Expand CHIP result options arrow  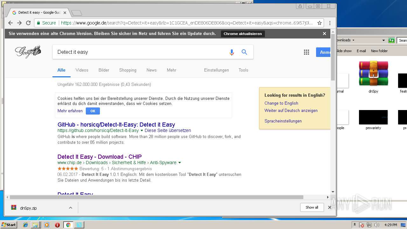pyautogui.click(x=180, y=163)
